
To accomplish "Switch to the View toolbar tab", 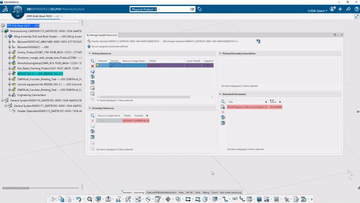I will 181,192.
